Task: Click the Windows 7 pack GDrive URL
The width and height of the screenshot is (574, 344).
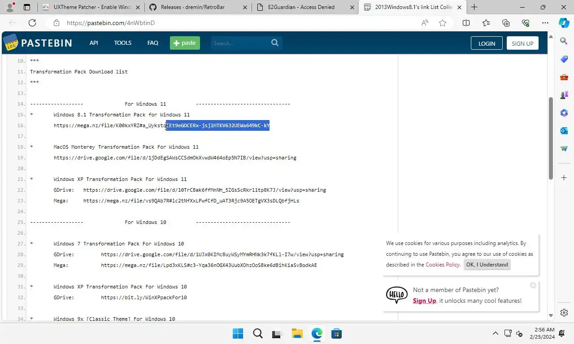Action: (x=222, y=254)
